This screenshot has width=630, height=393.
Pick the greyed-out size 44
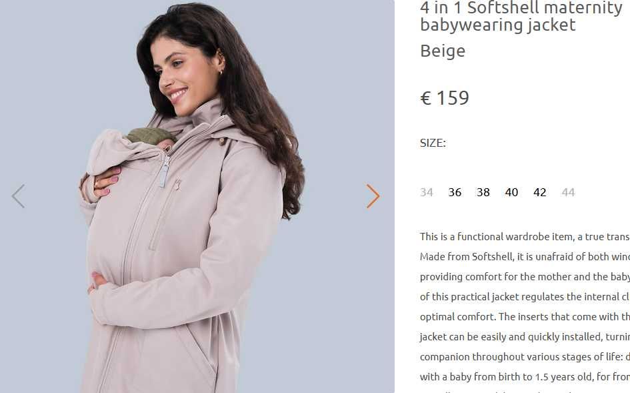click(568, 192)
